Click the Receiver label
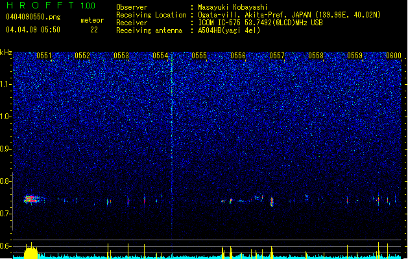The height and width of the screenshot is (259, 408). point(132,23)
